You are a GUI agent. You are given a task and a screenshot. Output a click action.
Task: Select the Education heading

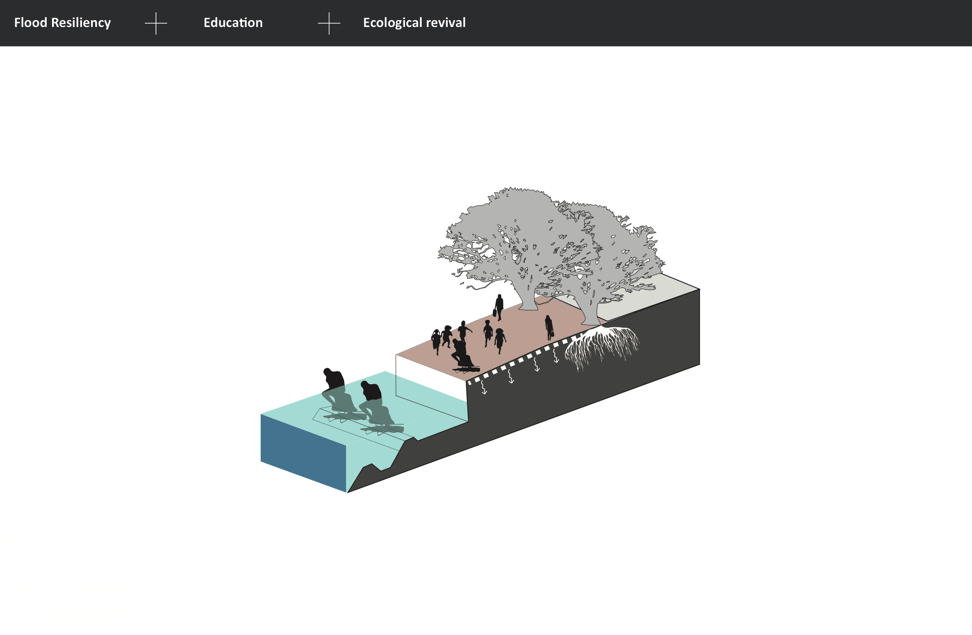click(233, 23)
